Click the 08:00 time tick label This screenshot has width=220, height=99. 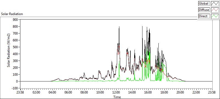[x=84, y=92]
